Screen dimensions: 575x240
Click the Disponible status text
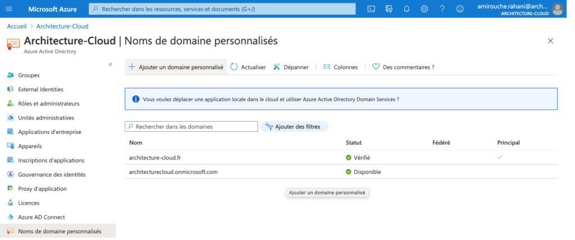point(367,172)
